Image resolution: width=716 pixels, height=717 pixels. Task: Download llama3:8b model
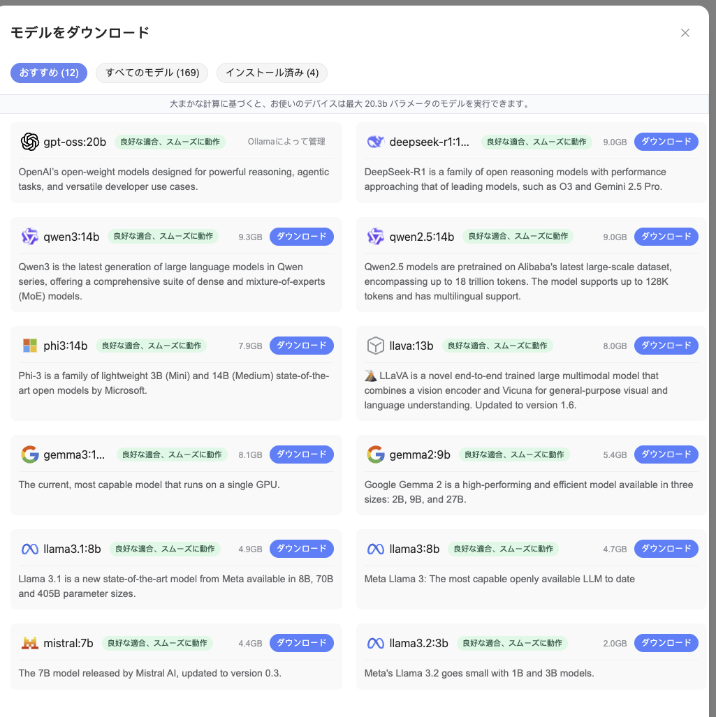[x=666, y=548]
